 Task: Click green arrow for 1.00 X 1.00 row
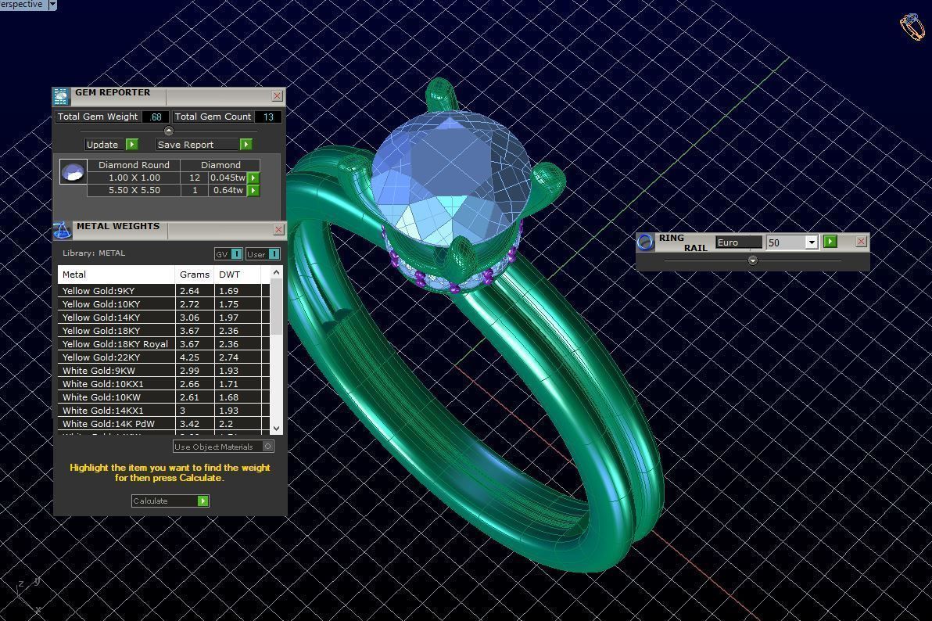(x=253, y=178)
